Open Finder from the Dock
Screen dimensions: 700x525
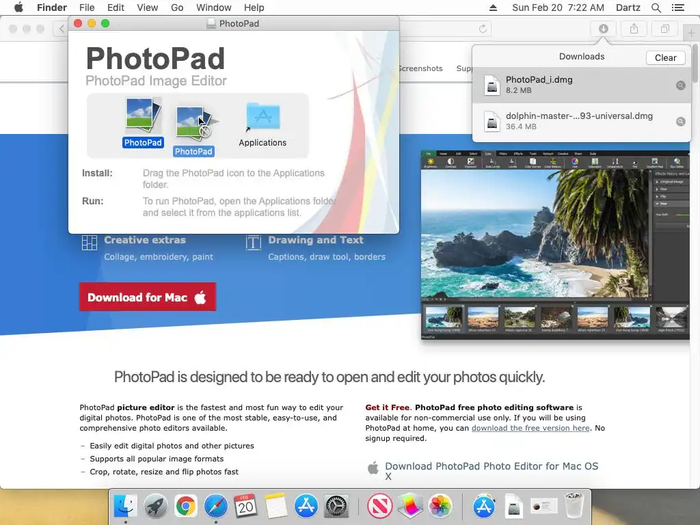[x=126, y=506]
